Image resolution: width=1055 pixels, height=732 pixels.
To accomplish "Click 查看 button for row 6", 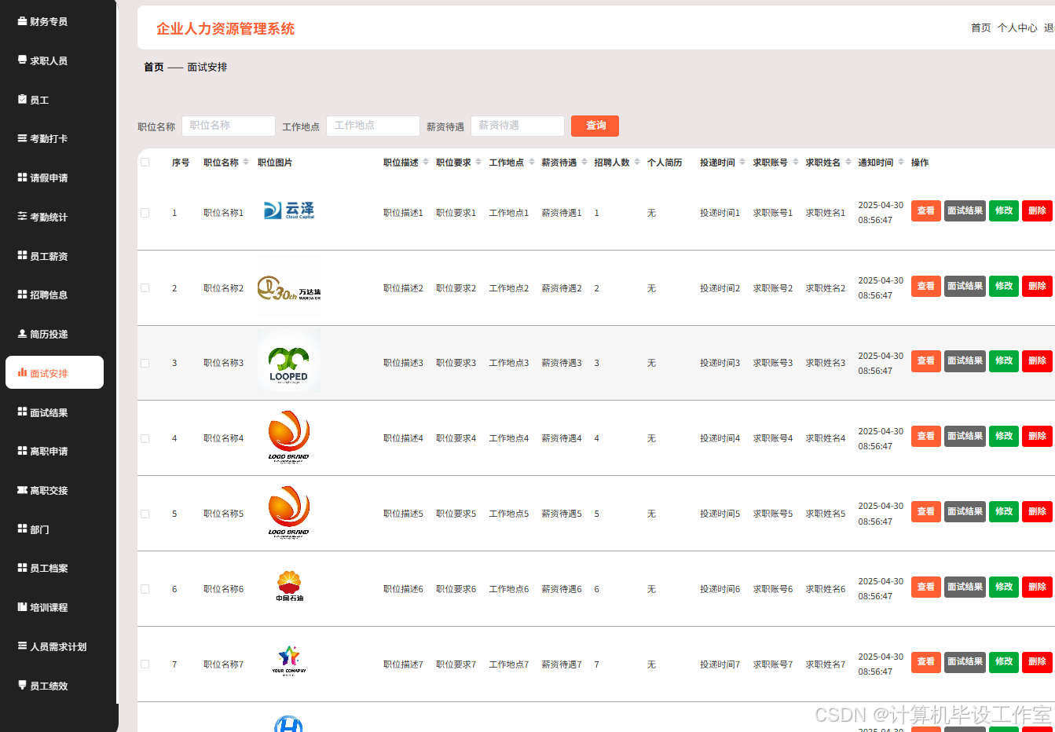I will [x=926, y=587].
